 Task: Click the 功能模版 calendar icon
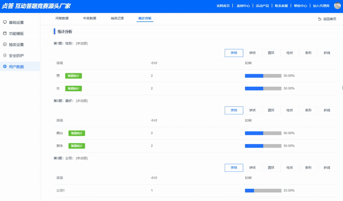pos(5,33)
